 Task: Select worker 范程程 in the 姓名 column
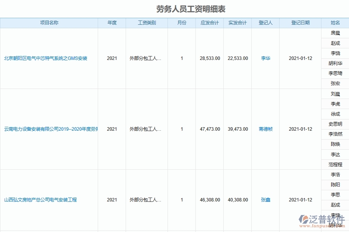[x=336, y=164]
